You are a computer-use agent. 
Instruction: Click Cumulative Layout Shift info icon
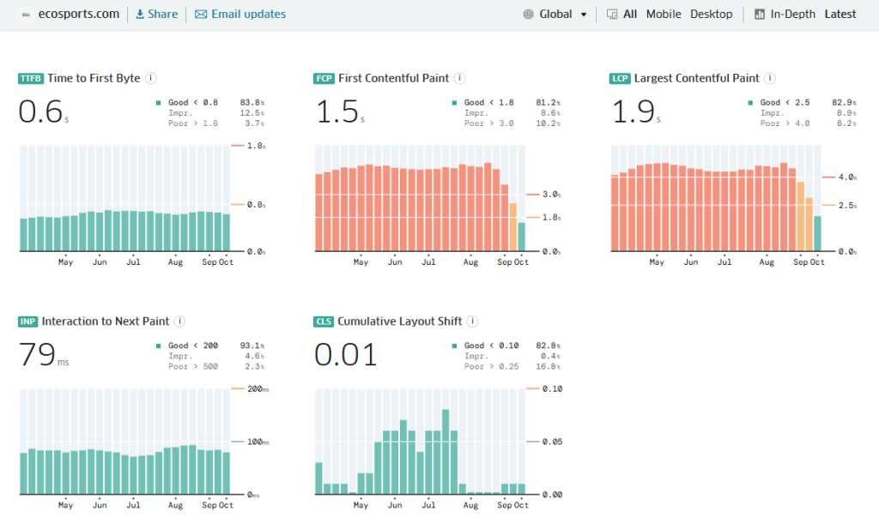tap(473, 321)
